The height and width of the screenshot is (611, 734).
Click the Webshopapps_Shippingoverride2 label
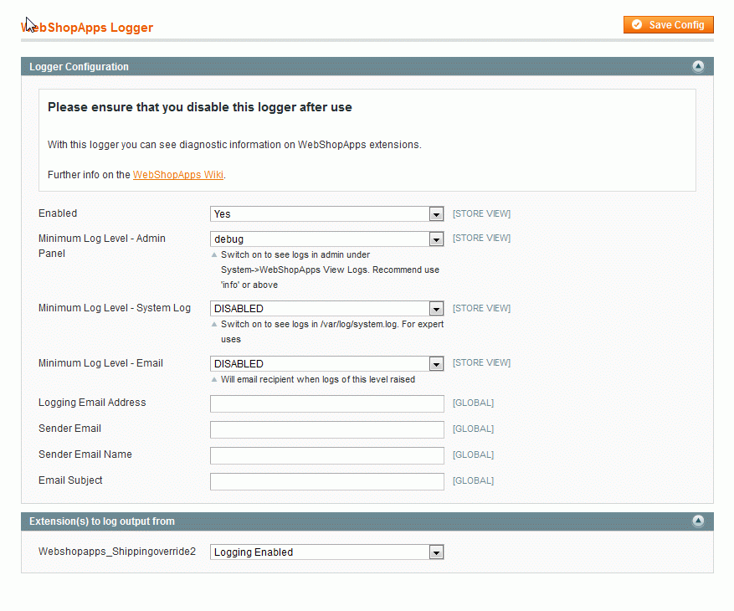pyautogui.click(x=117, y=552)
